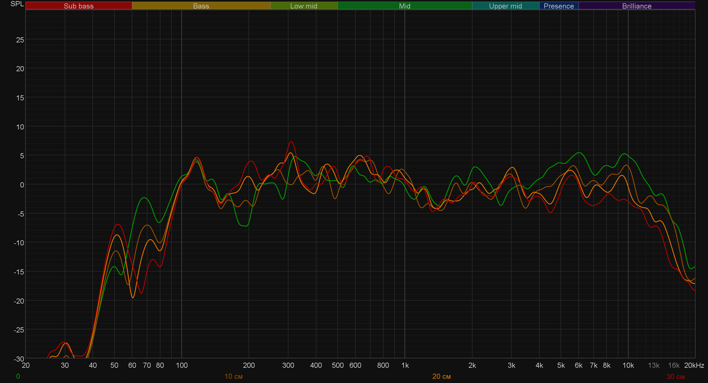
Task: Click the green '0' legend label
Action: pos(18,376)
